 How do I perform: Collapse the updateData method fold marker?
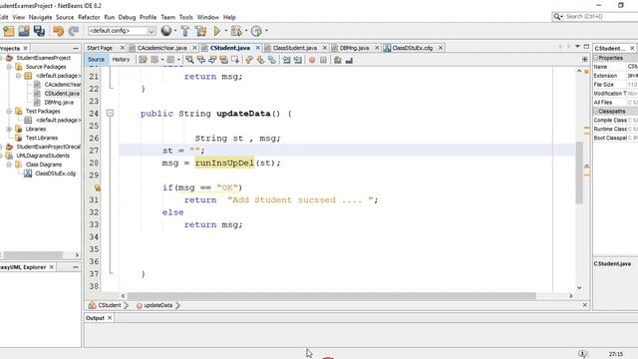pos(110,113)
